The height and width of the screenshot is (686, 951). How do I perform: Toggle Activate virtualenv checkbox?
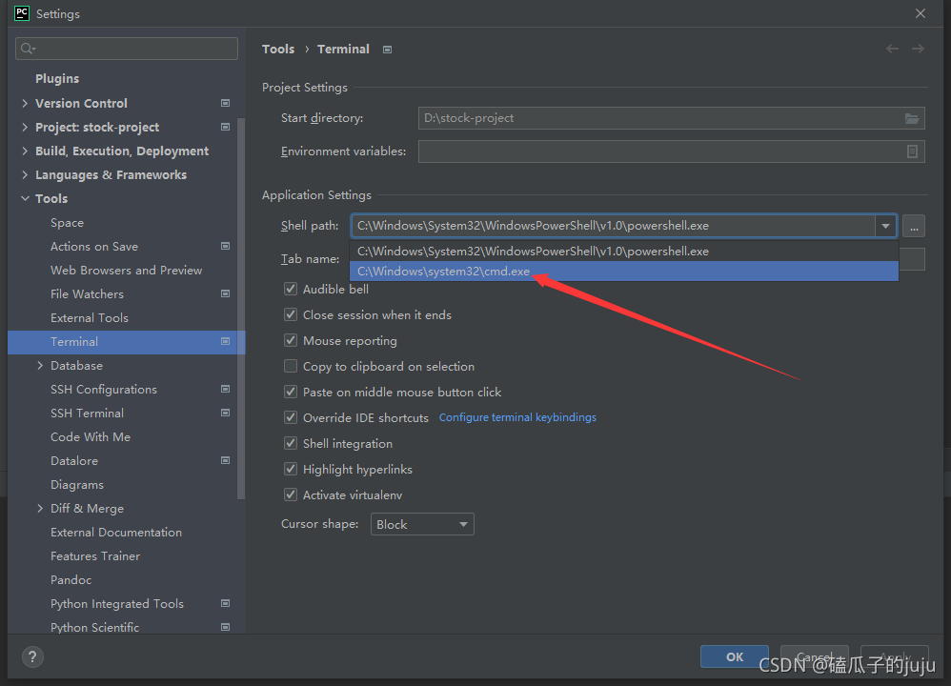(x=291, y=494)
